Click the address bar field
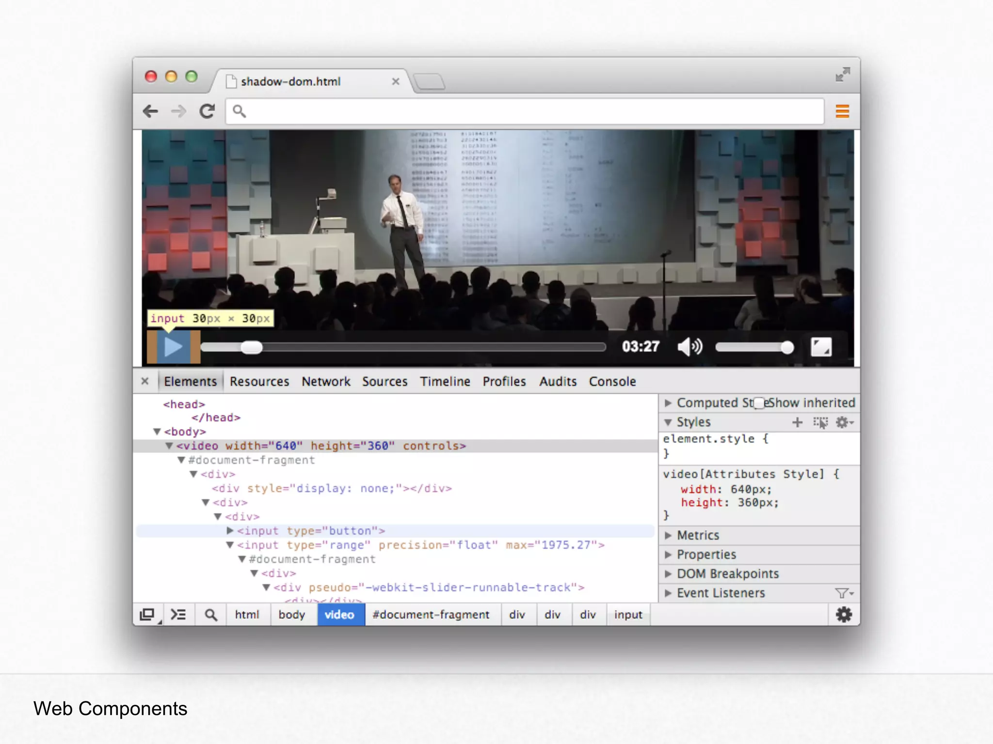Image resolution: width=993 pixels, height=744 pixels. tap(525, 111)
